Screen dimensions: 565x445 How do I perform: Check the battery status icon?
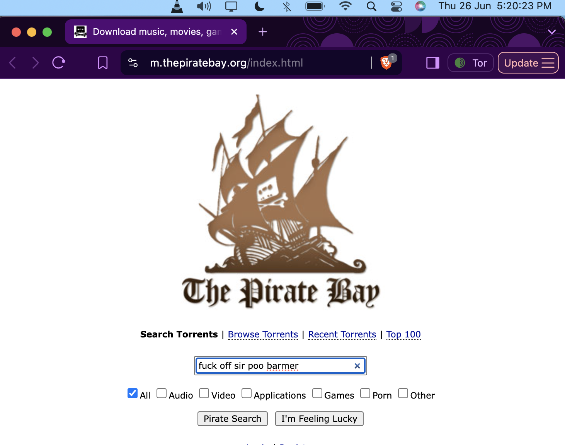[315, 6]
